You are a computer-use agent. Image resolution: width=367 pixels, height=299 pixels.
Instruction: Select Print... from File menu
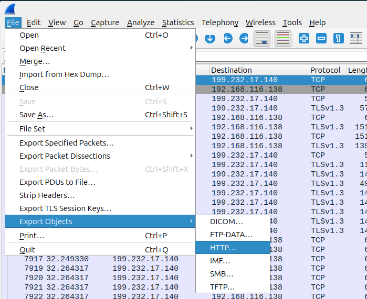100,236
